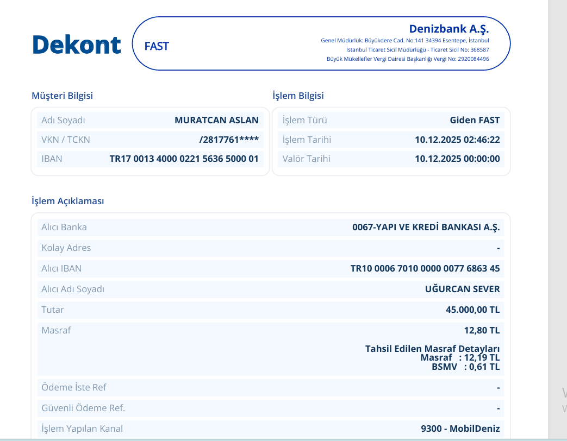Select the recipient IBAN starting with TR10
Viewport: 567px width, 441px height.
pos(425,268)
